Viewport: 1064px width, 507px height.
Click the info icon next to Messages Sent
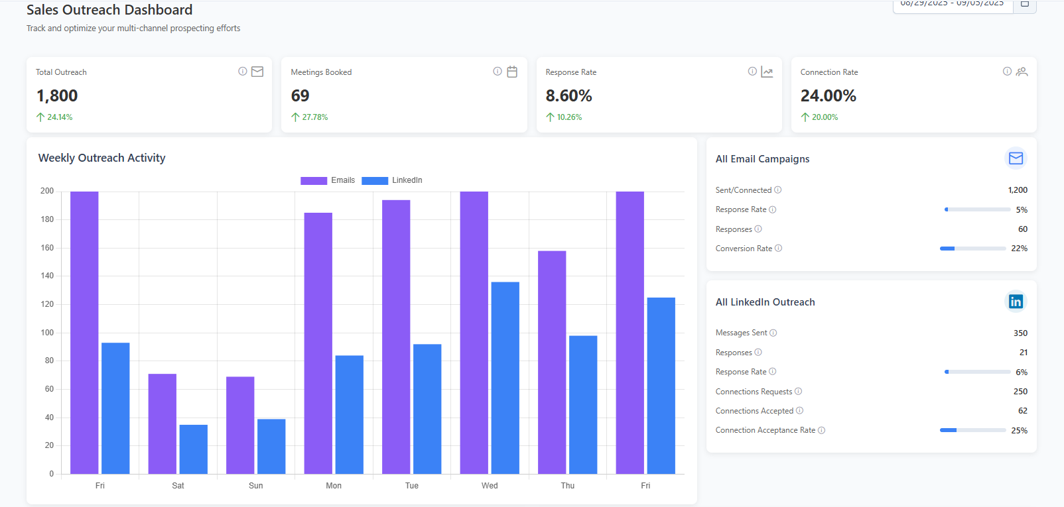click(x=773, y=333)
